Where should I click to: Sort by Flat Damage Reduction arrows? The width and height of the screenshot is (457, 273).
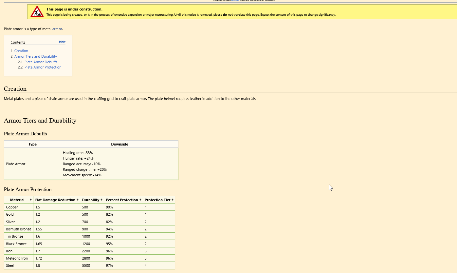click(x=78, y=200)
